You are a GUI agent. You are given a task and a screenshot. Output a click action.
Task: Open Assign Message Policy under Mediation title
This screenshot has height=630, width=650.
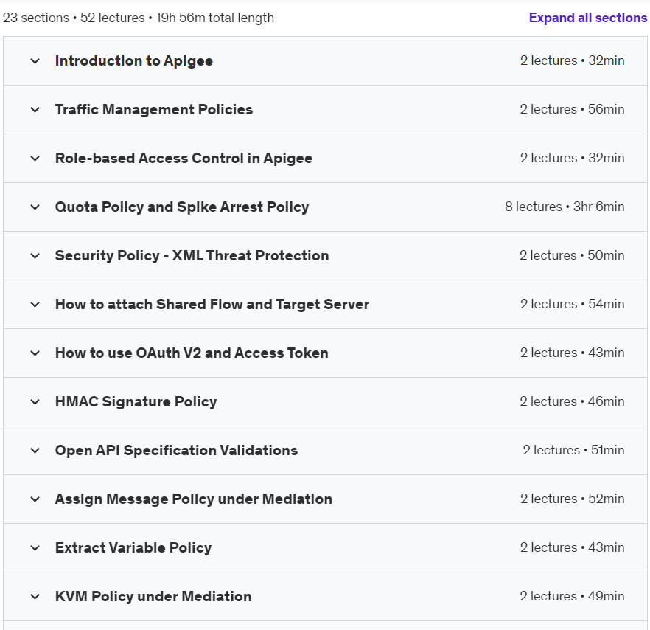click(194, 499)
